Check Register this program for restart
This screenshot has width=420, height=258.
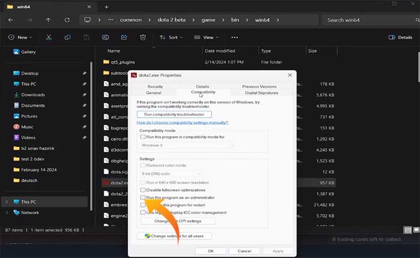143,205
